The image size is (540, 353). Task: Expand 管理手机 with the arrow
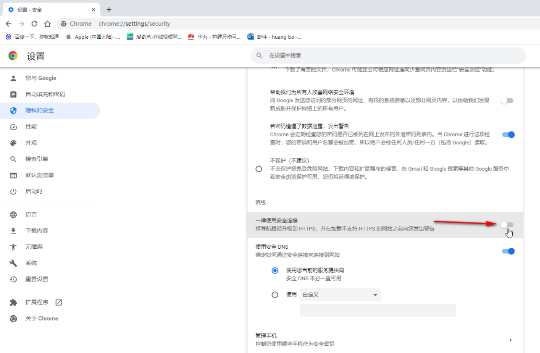[510, 340]
